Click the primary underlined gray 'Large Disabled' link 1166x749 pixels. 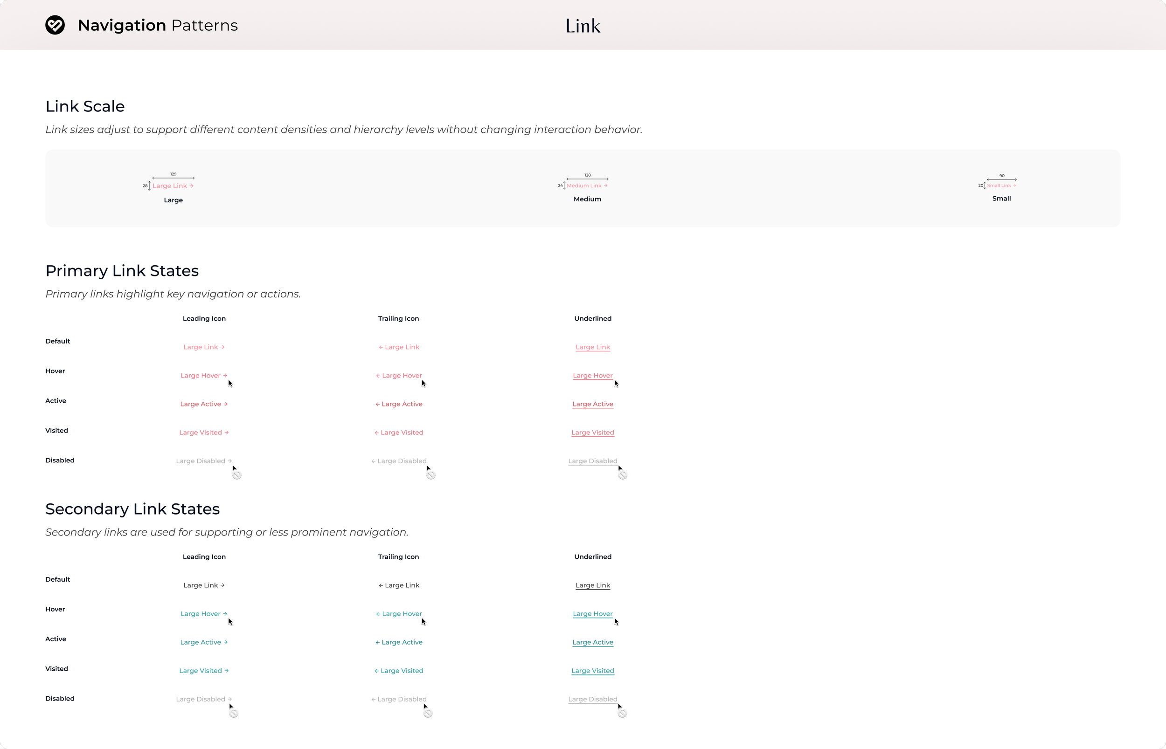592,461
